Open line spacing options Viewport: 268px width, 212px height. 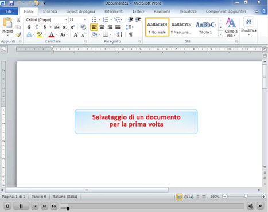click(x=130, y=27)
